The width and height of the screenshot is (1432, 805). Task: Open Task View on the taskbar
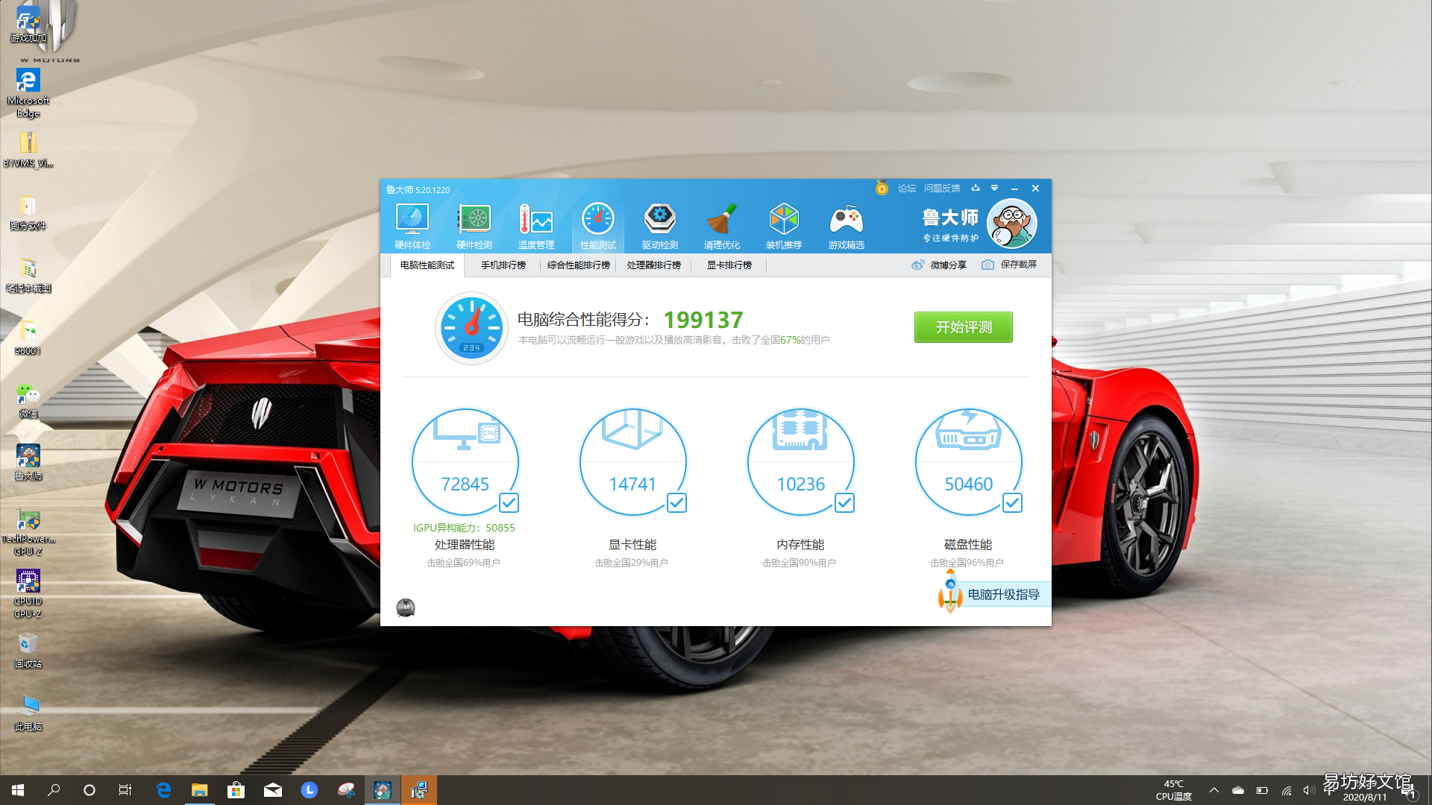(x=125, y=790)
